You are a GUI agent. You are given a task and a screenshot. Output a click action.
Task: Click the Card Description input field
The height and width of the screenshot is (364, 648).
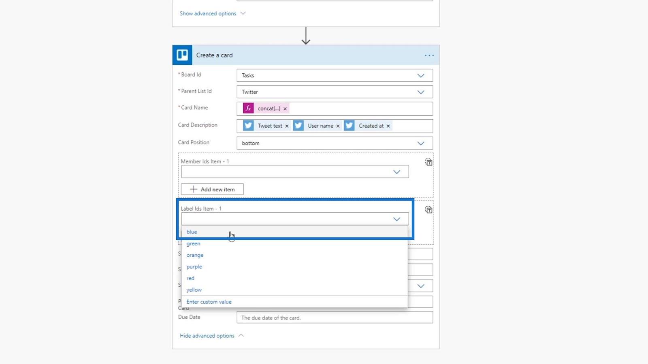[x=335, y=126]
